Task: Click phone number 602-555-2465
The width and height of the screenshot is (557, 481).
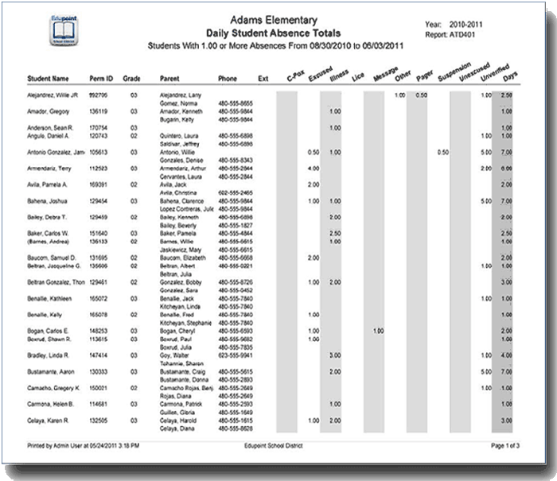Action: tap(236, 192)
